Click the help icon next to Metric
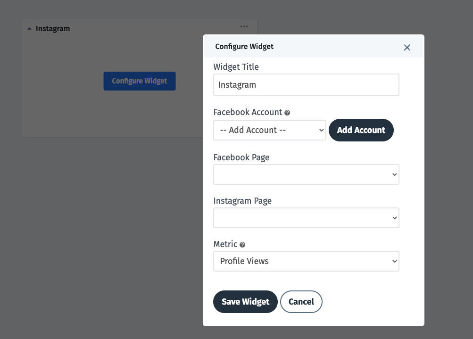The width and height of the screenshot is (473, 339). [x=242, y=245]
